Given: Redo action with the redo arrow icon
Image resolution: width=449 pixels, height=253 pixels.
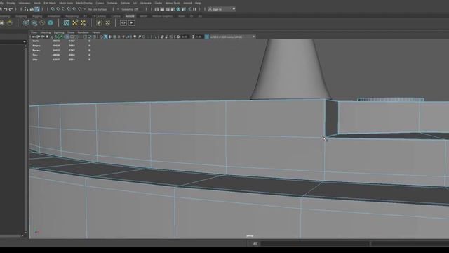Looking at the screenshot, I should pos(11,9).
